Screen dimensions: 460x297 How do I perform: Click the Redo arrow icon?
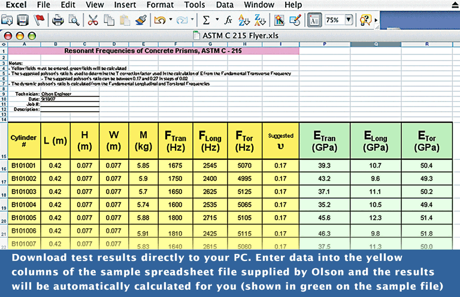click(182, 20)
